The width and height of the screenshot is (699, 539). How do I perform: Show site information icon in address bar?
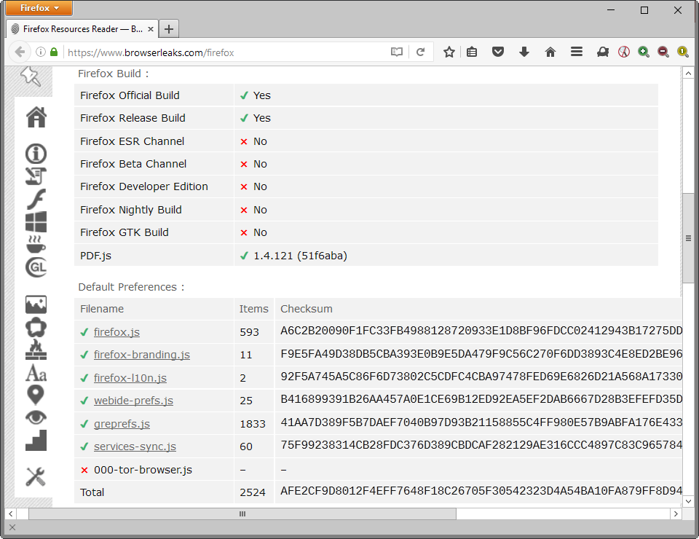point(41,52)
